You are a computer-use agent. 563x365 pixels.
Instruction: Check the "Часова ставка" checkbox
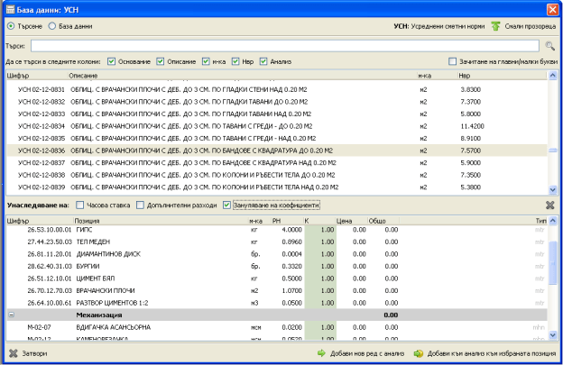pos(80,205)
